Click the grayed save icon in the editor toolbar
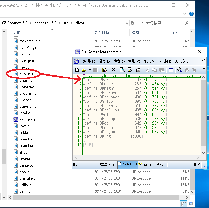The width and height of the screenshot is (209, 208). point(95,70)
